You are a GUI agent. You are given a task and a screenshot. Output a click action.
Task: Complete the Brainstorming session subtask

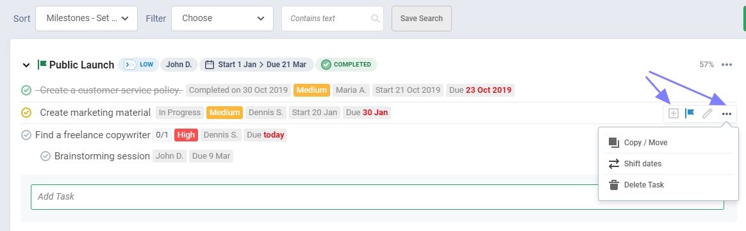(46, 156)
